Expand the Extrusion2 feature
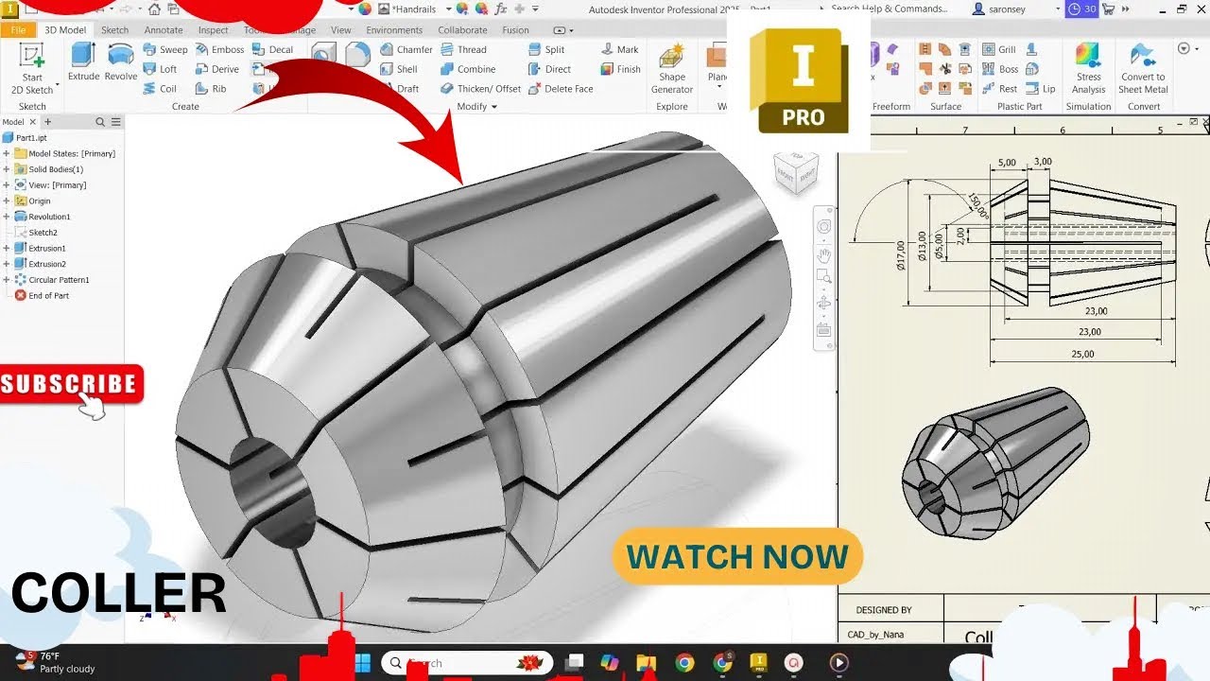 pos(7,264)
